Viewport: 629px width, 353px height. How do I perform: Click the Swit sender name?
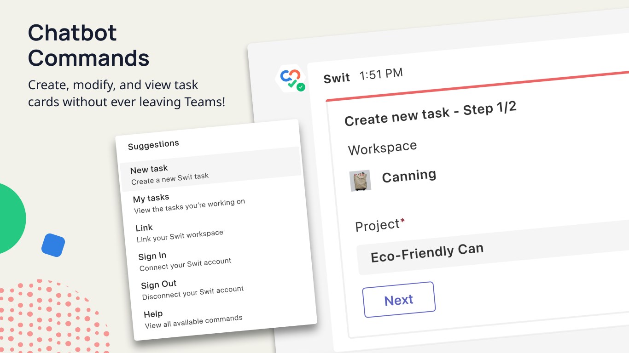point(337,78)
